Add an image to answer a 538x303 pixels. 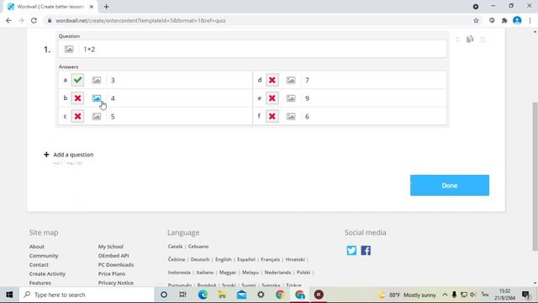coord(97,80)
